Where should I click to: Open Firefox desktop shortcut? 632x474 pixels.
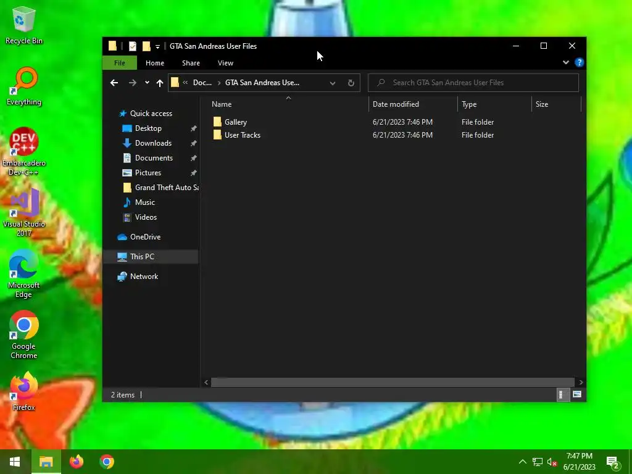[24, 391]
